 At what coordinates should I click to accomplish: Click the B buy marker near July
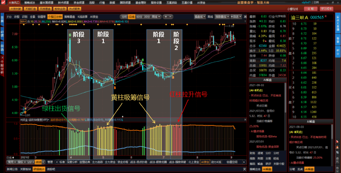coord(173,77)
